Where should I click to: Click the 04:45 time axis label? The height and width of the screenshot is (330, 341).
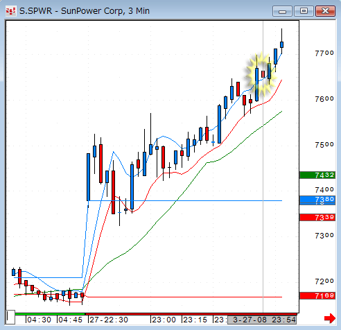point(70,320)
